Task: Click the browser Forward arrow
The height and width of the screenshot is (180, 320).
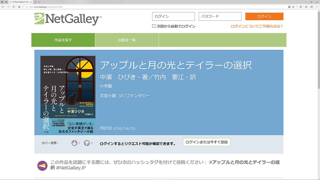Action: click(8, 7)
